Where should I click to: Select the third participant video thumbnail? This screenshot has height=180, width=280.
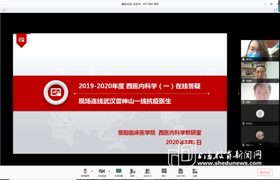click(260, 94)
